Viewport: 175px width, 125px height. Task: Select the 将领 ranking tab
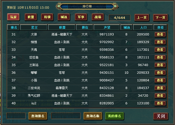point(47,17)
